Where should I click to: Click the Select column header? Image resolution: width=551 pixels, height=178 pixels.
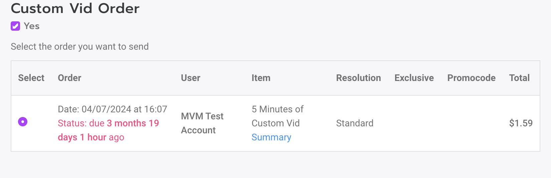point(31,78)
